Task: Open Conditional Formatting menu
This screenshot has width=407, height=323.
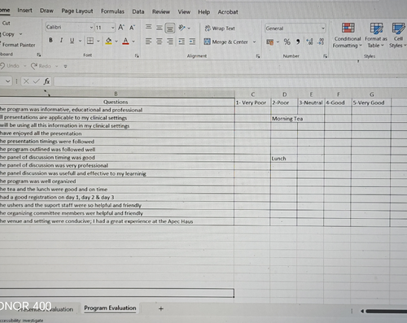Action: (348, 36)
